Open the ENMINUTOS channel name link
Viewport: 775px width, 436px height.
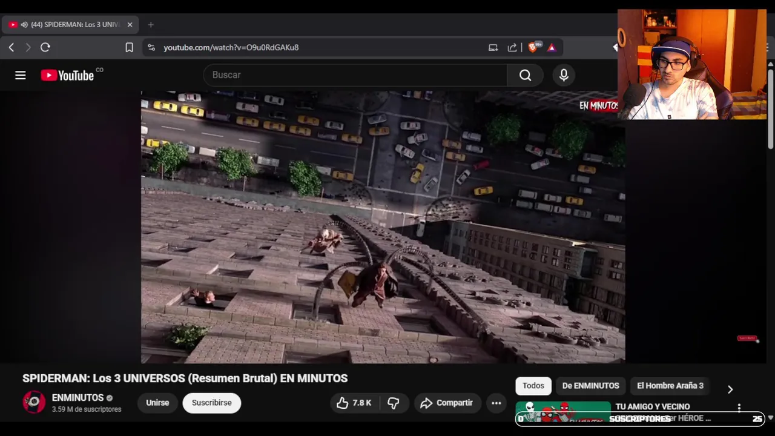77,398
